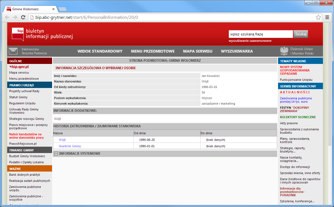
Task: Open Plany, sprawozdania, kontrole
Action: click(x=295, y=140)
